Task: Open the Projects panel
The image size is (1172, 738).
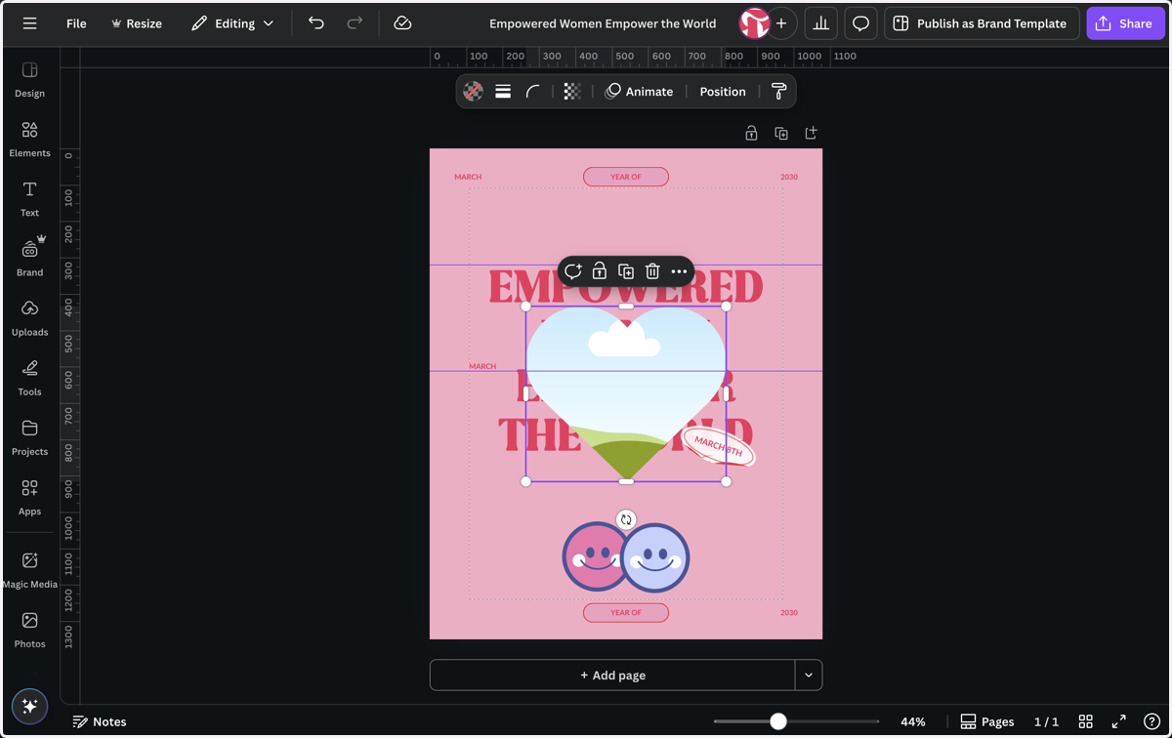Action: pyautogui.click(x=29, y=436)
